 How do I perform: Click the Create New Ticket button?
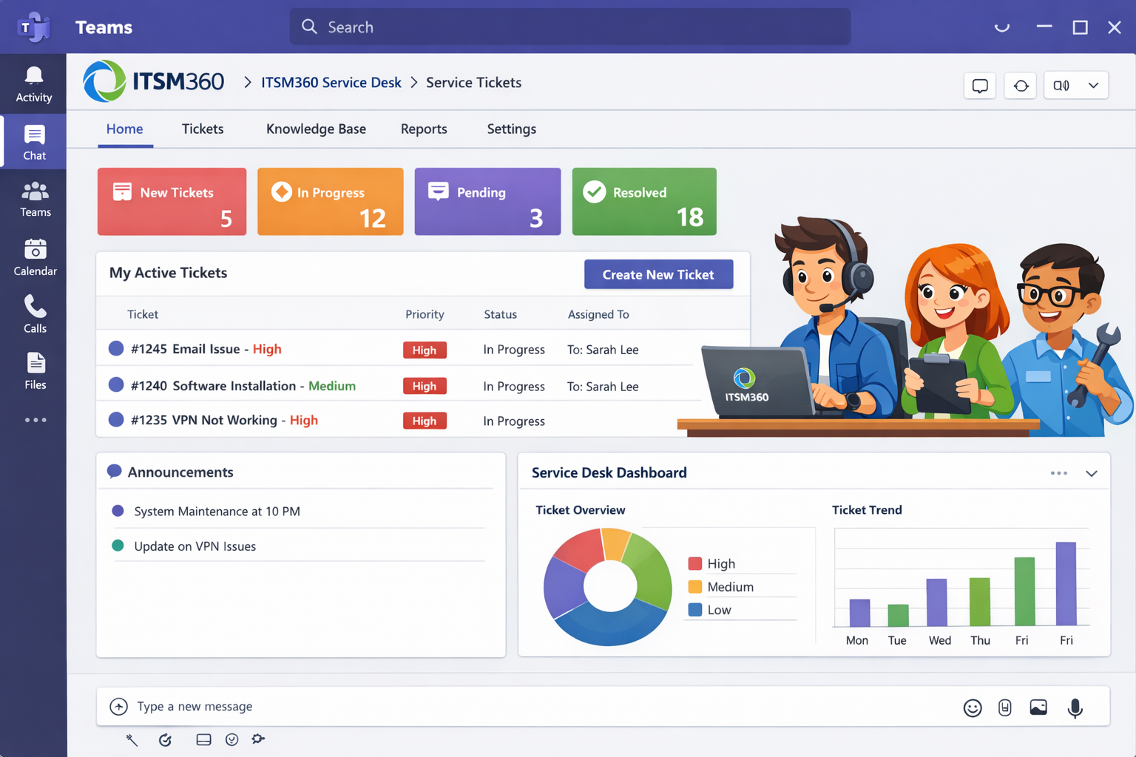[658, 274]
